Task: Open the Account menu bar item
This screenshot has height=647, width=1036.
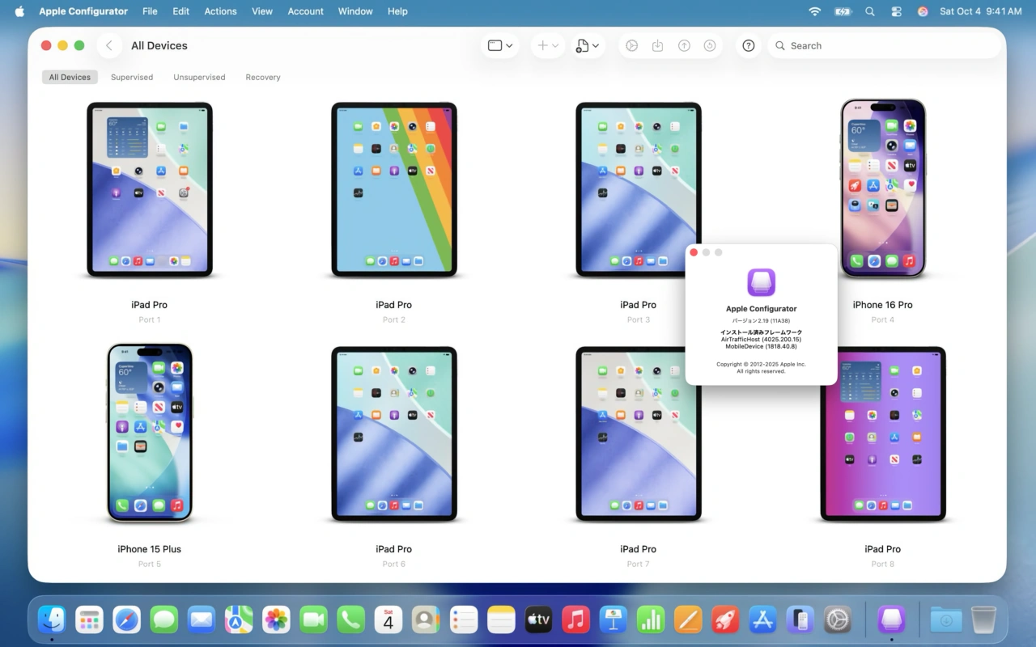Action: pos(305,11)
